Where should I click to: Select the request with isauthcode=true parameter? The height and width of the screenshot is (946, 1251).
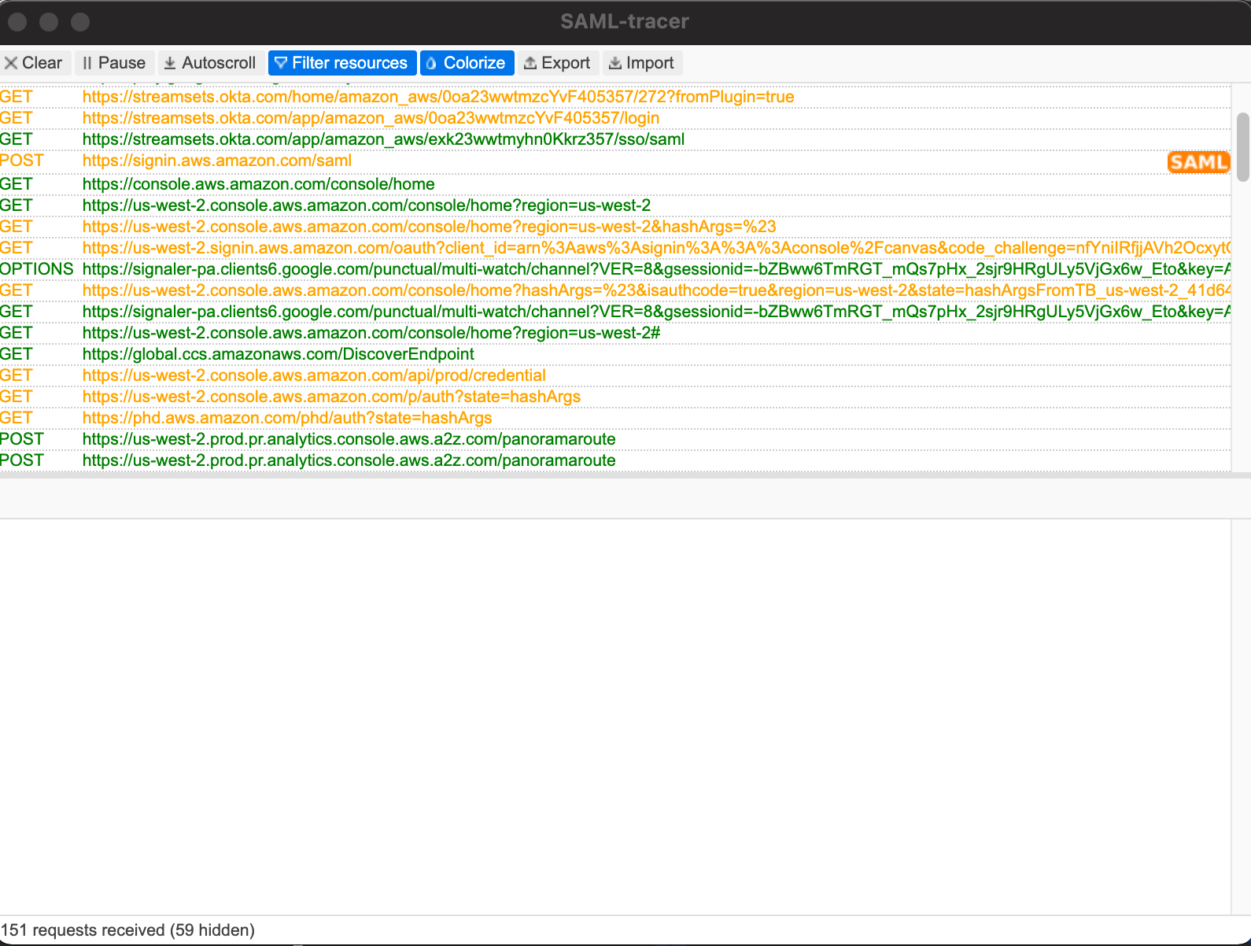coord(615,290)
